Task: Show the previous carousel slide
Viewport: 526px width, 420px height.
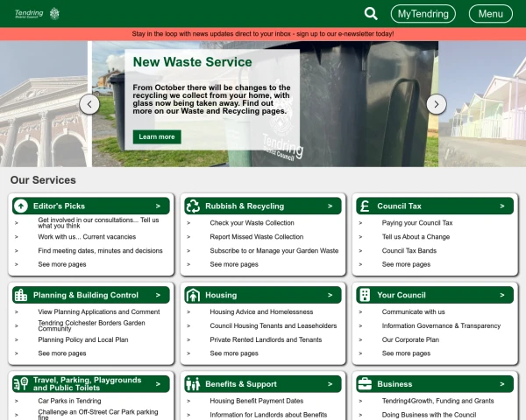Action: [89, 104]
